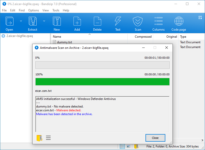Toggle image preview in the status bar
Screen dimensions: 205x150
coord(128,146)
